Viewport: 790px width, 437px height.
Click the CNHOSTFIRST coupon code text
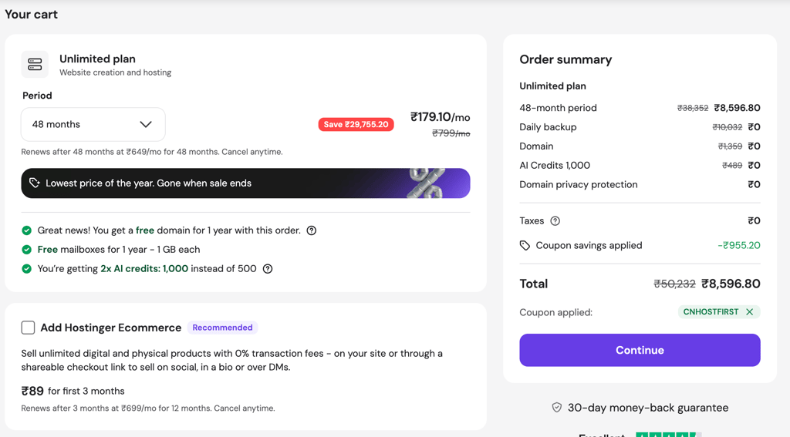coord(711,312)
